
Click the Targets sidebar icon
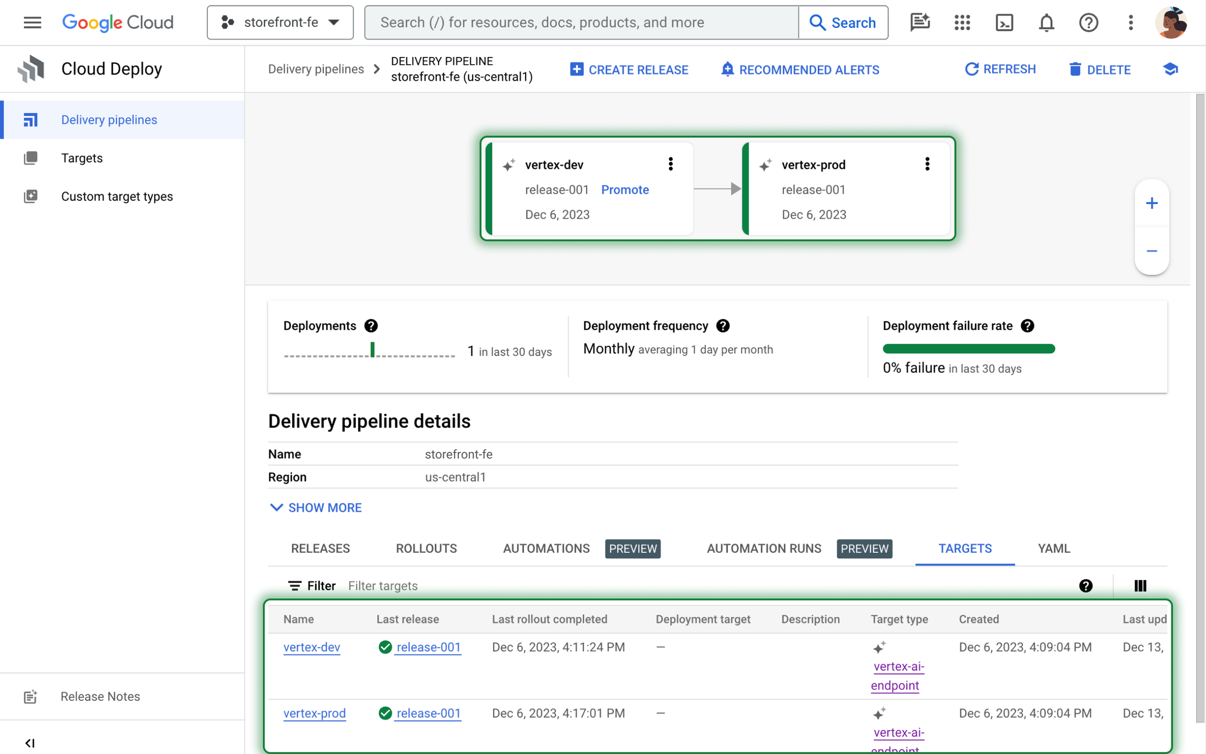[30, 158]
